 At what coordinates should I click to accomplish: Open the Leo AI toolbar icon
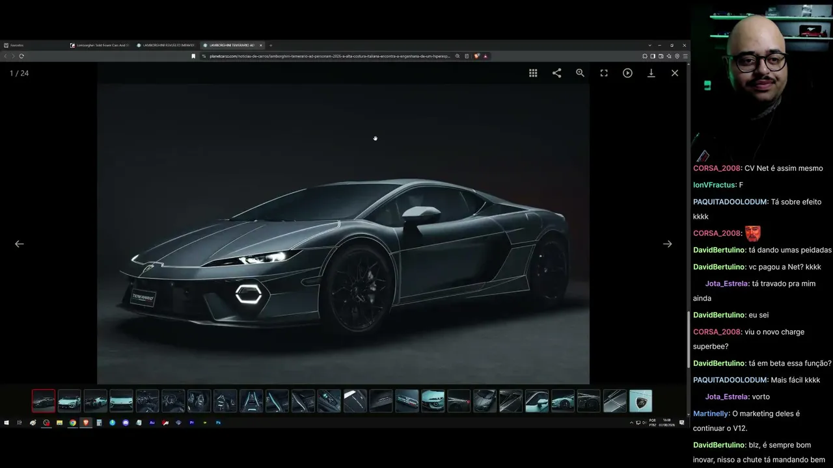tap(670, 56)
